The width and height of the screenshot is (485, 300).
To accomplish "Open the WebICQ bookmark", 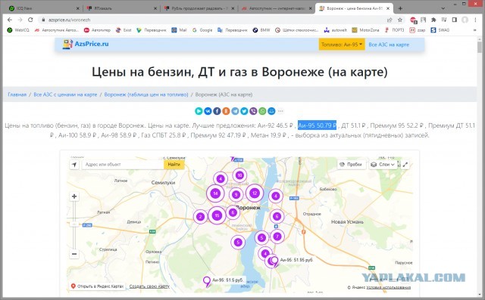I will [x=18, y=30].
